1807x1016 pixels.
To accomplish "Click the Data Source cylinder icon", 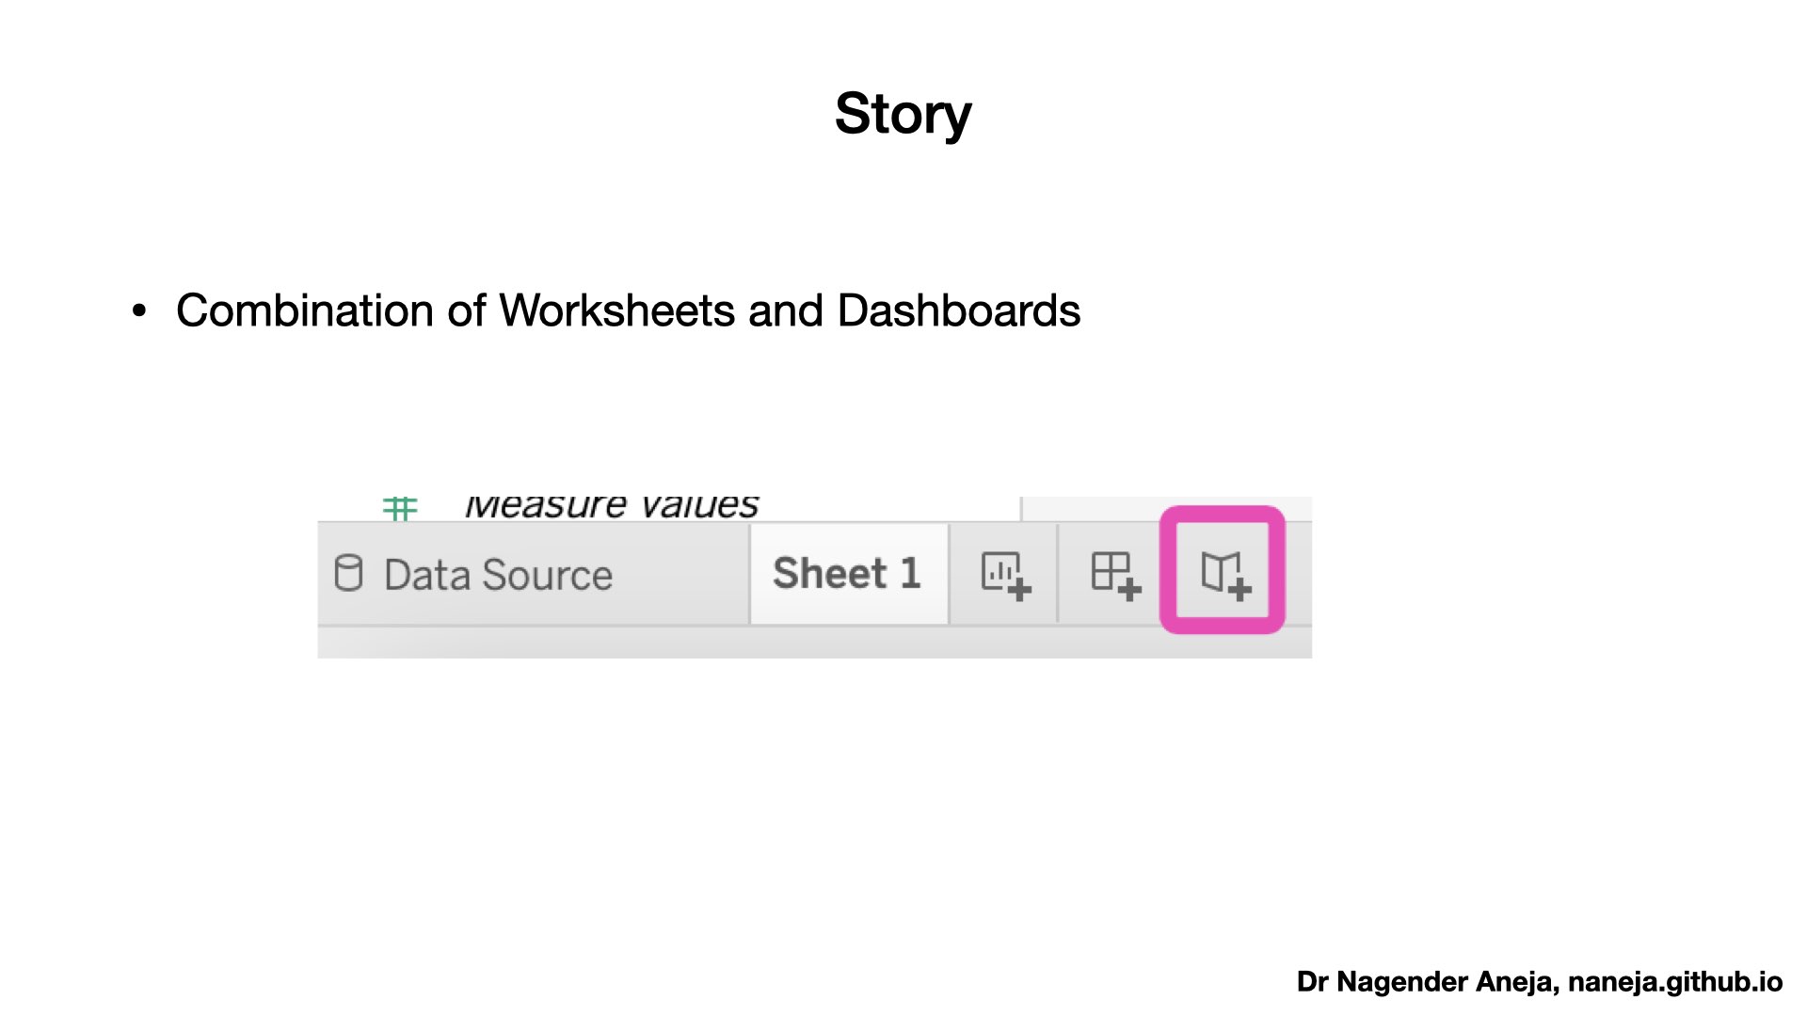I will point(348,573).
